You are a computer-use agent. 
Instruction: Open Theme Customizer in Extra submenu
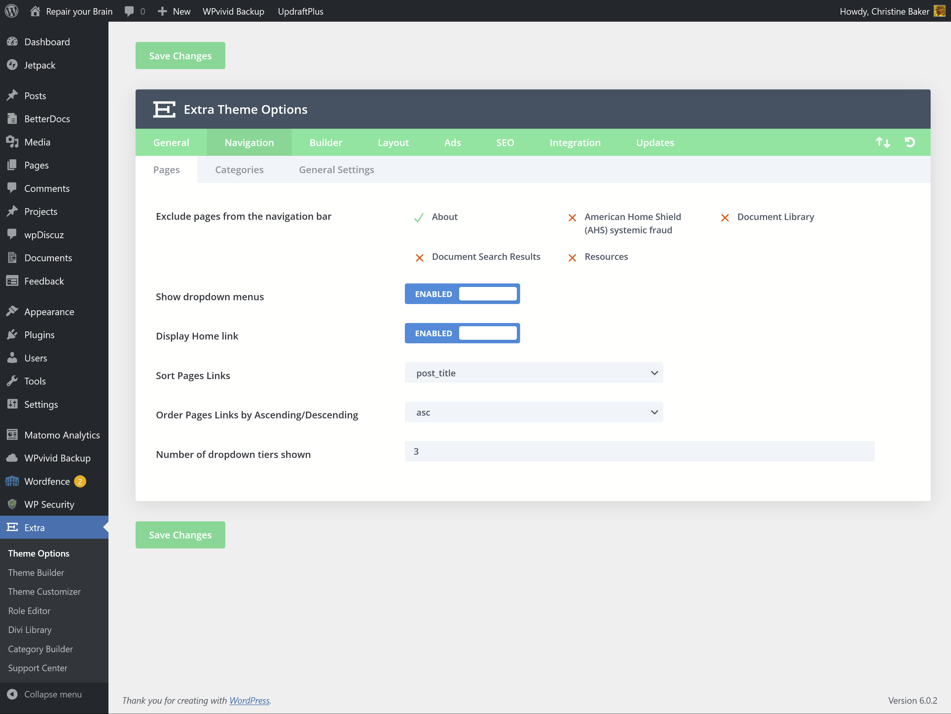coord(44,592)
